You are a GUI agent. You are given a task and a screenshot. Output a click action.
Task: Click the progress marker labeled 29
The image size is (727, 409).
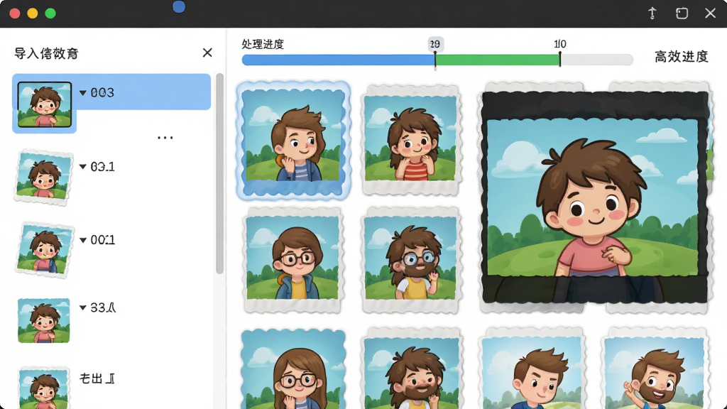435,45
